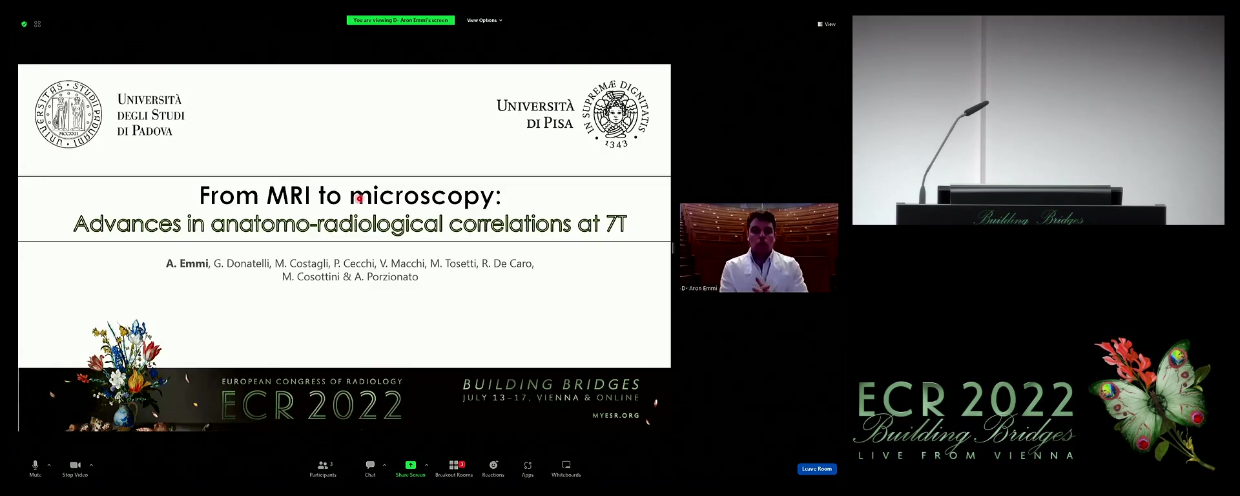
Task: Open Breakout Rooms
Action: coord(454,469)
